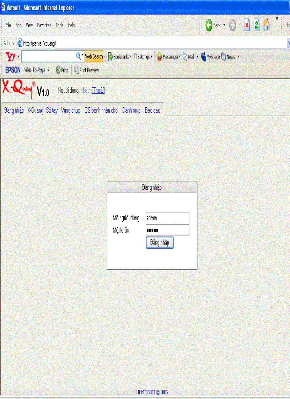Click the [Thoát] link next to Khách
Viewport: 290px width, 399px height.
click(x=98, y=91)
